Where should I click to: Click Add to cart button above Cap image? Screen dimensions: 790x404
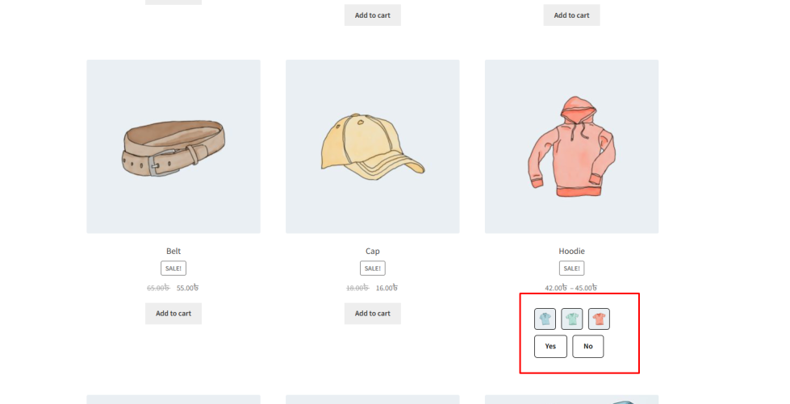point(372,15)
